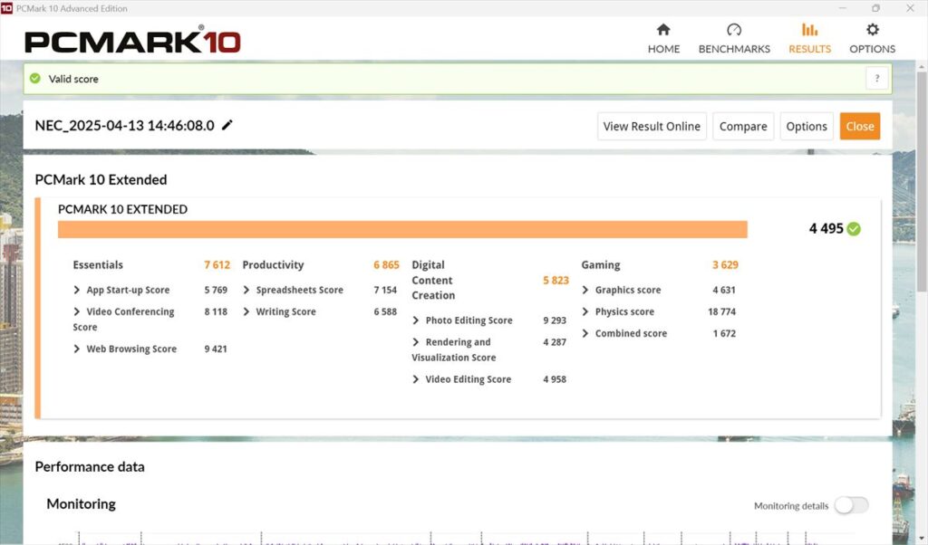Click the orange PCMark 10 Extended score bar
Viewport: 928px width, 545px height.
[x=402, y=229]
